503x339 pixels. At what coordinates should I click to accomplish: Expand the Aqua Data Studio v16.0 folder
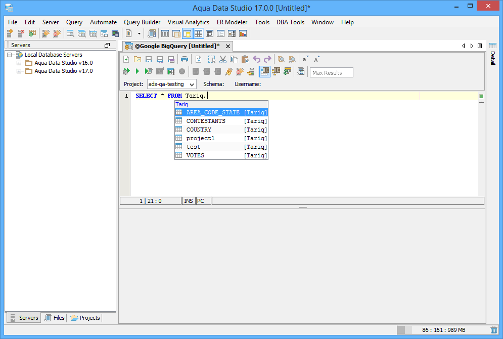19,63
